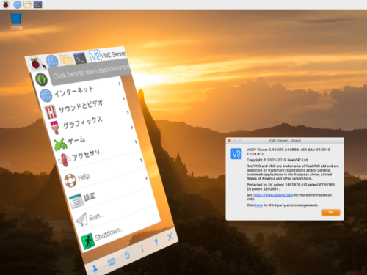This screenshot has width=367, height=275.
Task: Select the VNC Server taskbar item
Action: point(107,55)
